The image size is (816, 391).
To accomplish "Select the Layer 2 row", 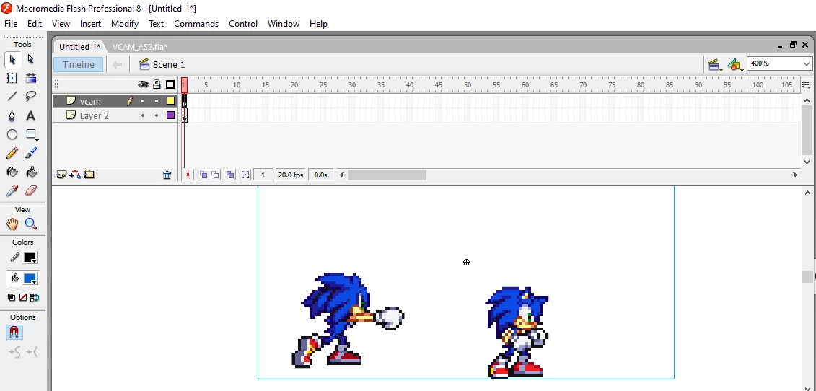I will click(x=115, y=115).
